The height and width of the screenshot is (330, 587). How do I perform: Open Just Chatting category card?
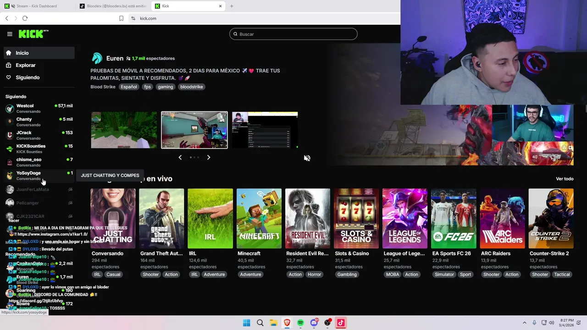113,219
